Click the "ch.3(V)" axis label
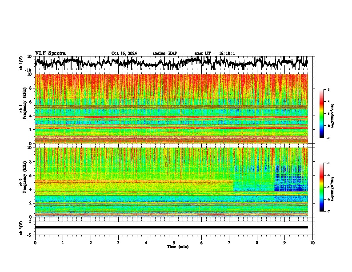352x272 pixels. 21,228
